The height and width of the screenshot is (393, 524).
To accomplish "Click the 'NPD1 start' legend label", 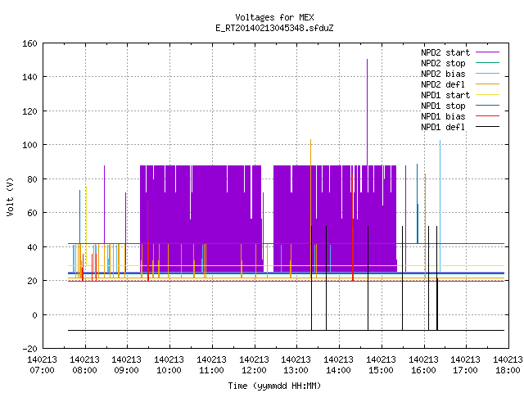I will tap(445, 95).
